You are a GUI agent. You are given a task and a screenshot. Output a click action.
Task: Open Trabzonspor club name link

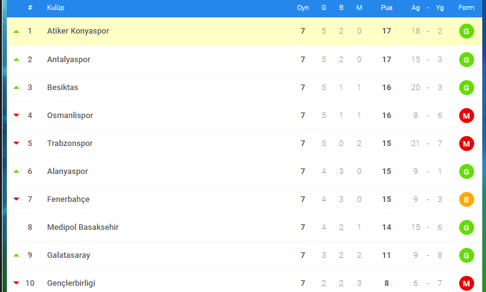70,144
